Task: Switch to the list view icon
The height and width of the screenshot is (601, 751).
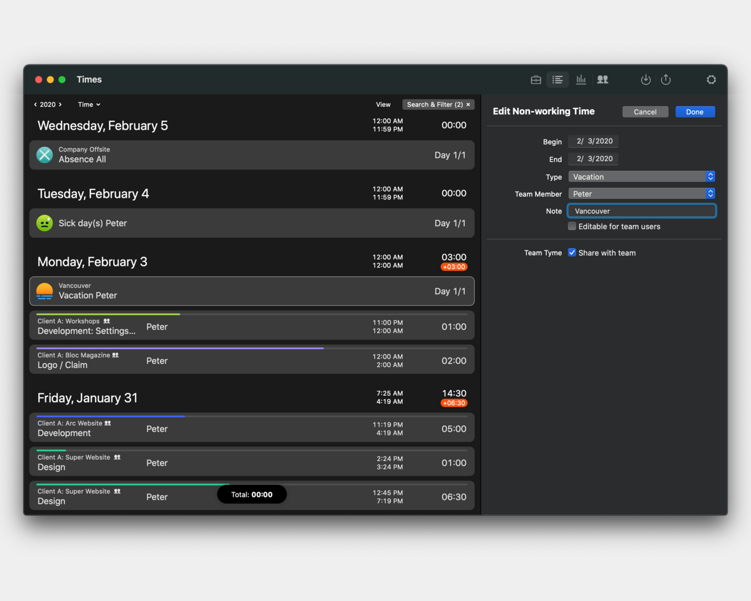Action: [557, 80]
